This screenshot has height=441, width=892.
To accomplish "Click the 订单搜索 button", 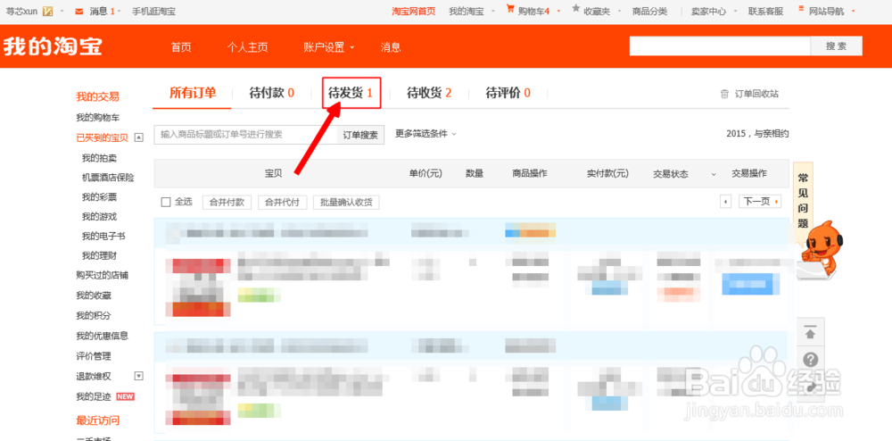I will [x=360, y=135].
